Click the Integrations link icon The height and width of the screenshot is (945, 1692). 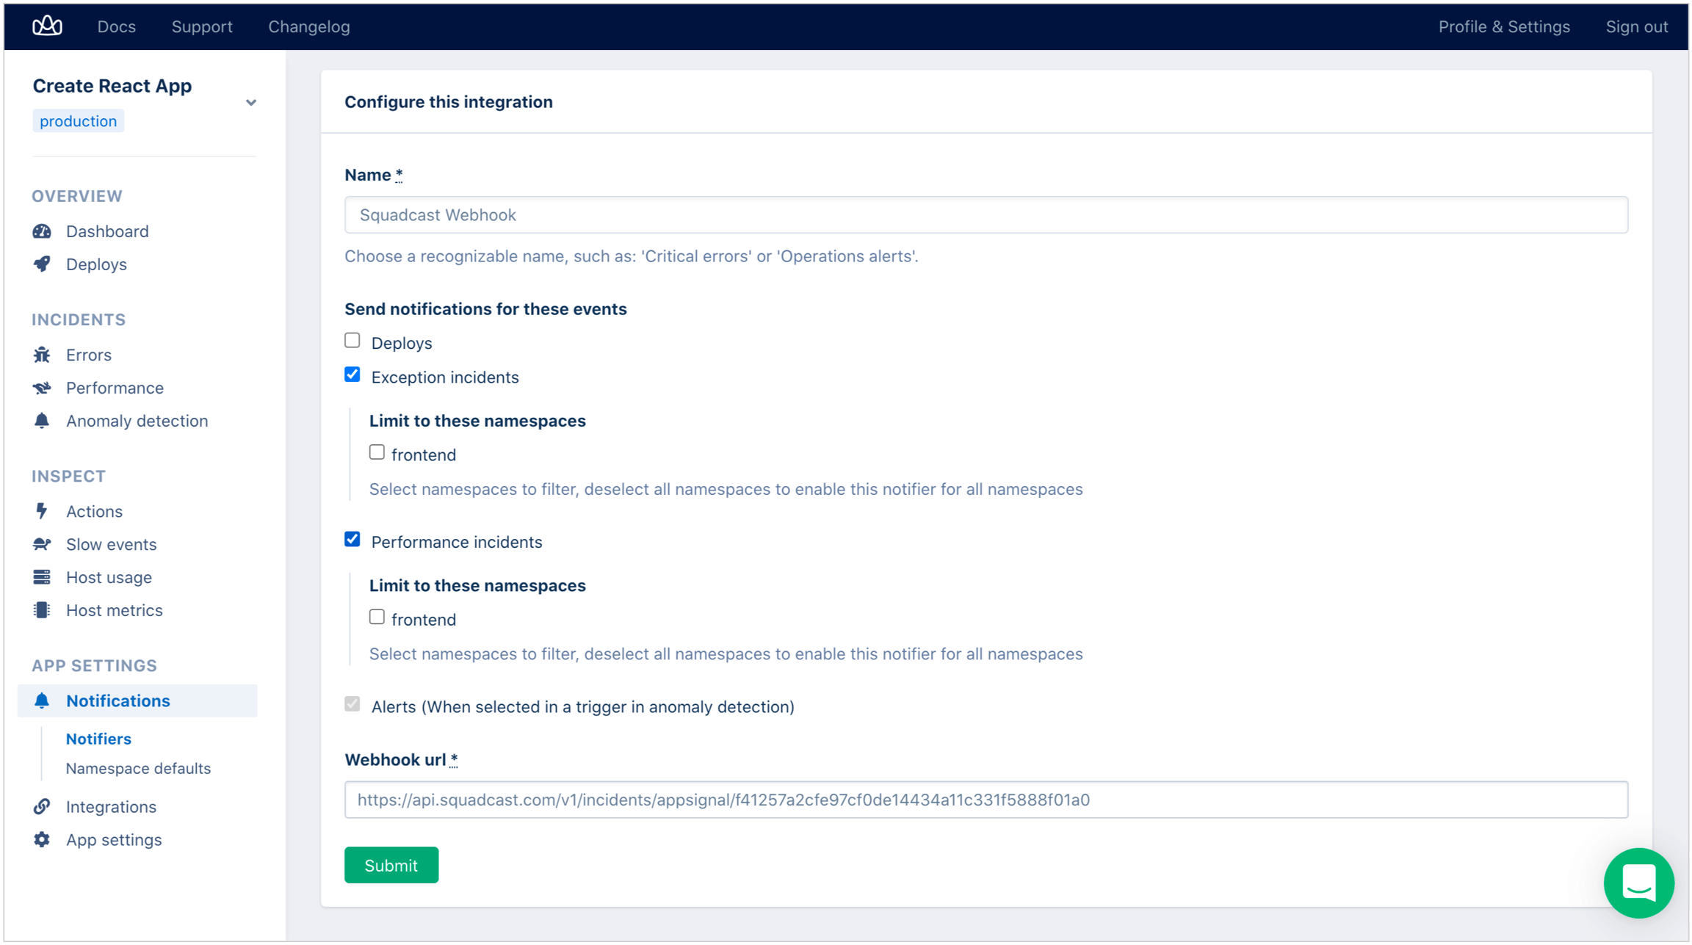tap(42, 806)
